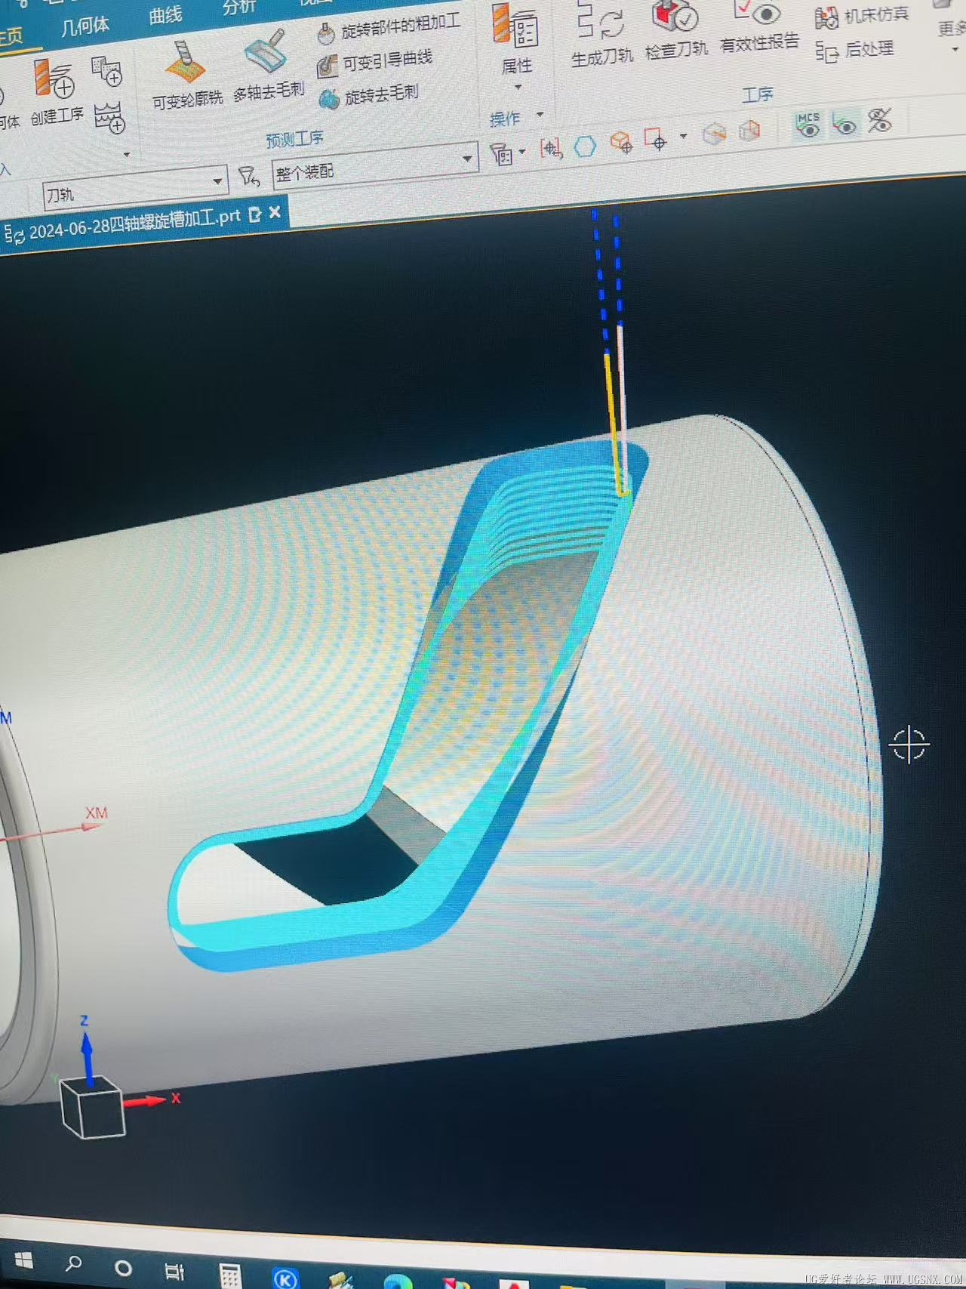Click the selection filter funnel icon

click(x=248, y=177)
